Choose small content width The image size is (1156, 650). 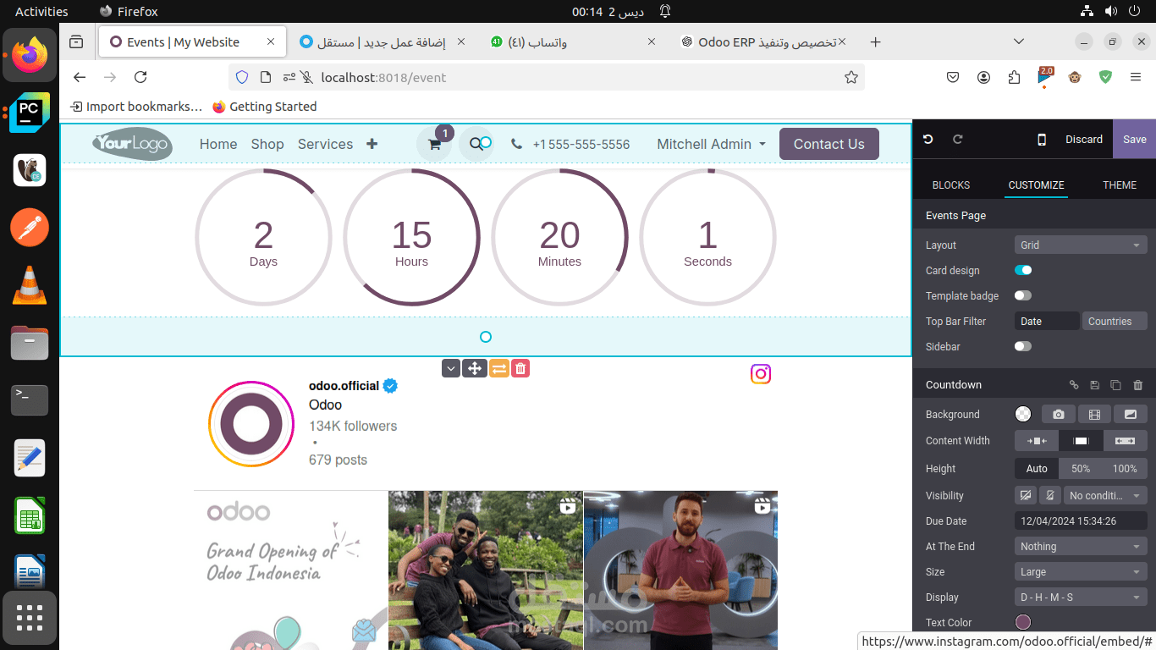[x=1037, y=441]
